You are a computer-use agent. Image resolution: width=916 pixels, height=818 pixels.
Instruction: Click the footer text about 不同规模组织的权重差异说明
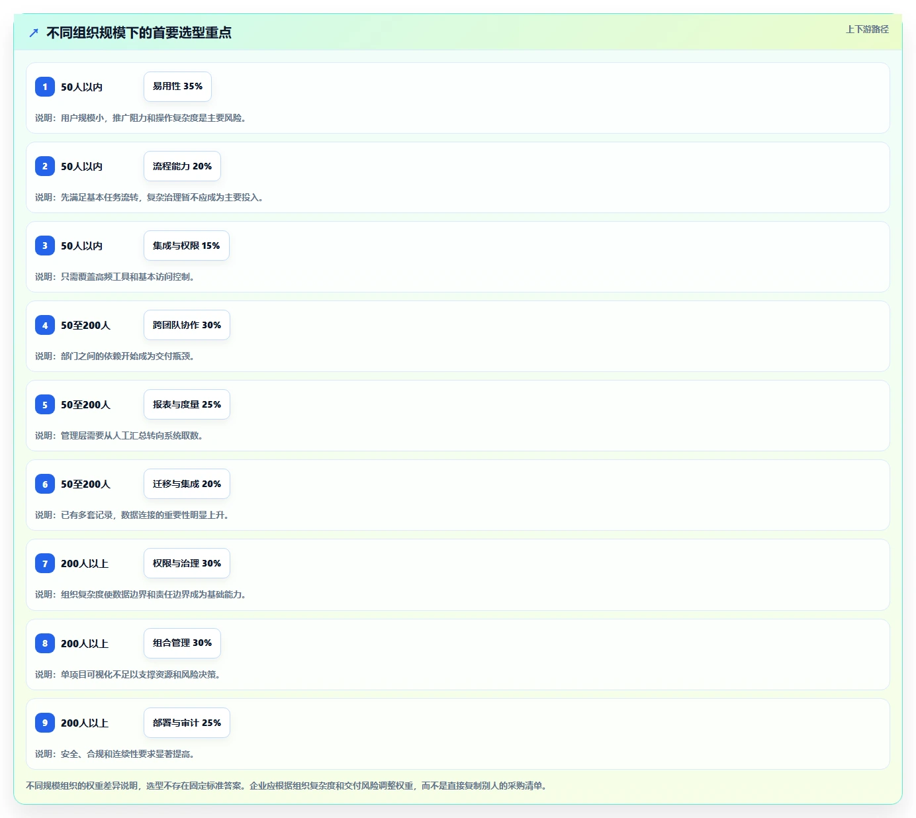click(x=286, y=786)
